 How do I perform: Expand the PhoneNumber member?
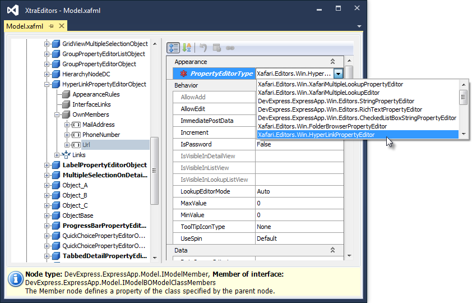pos(67,135)
